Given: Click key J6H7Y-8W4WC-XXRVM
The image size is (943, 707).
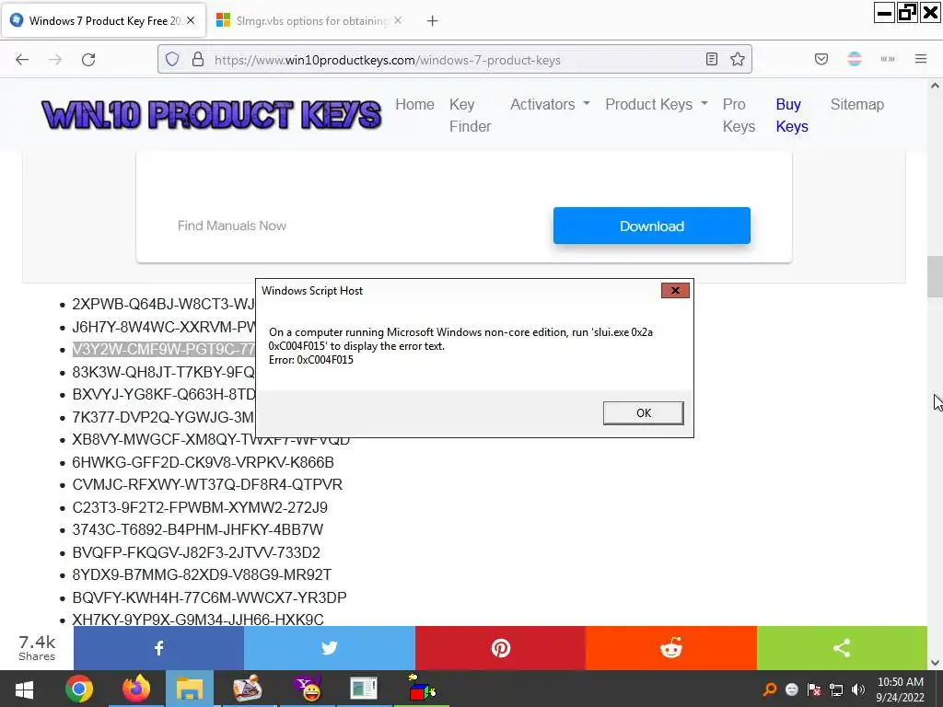Looking at the screenshot, I should click(x=164, y=327).
